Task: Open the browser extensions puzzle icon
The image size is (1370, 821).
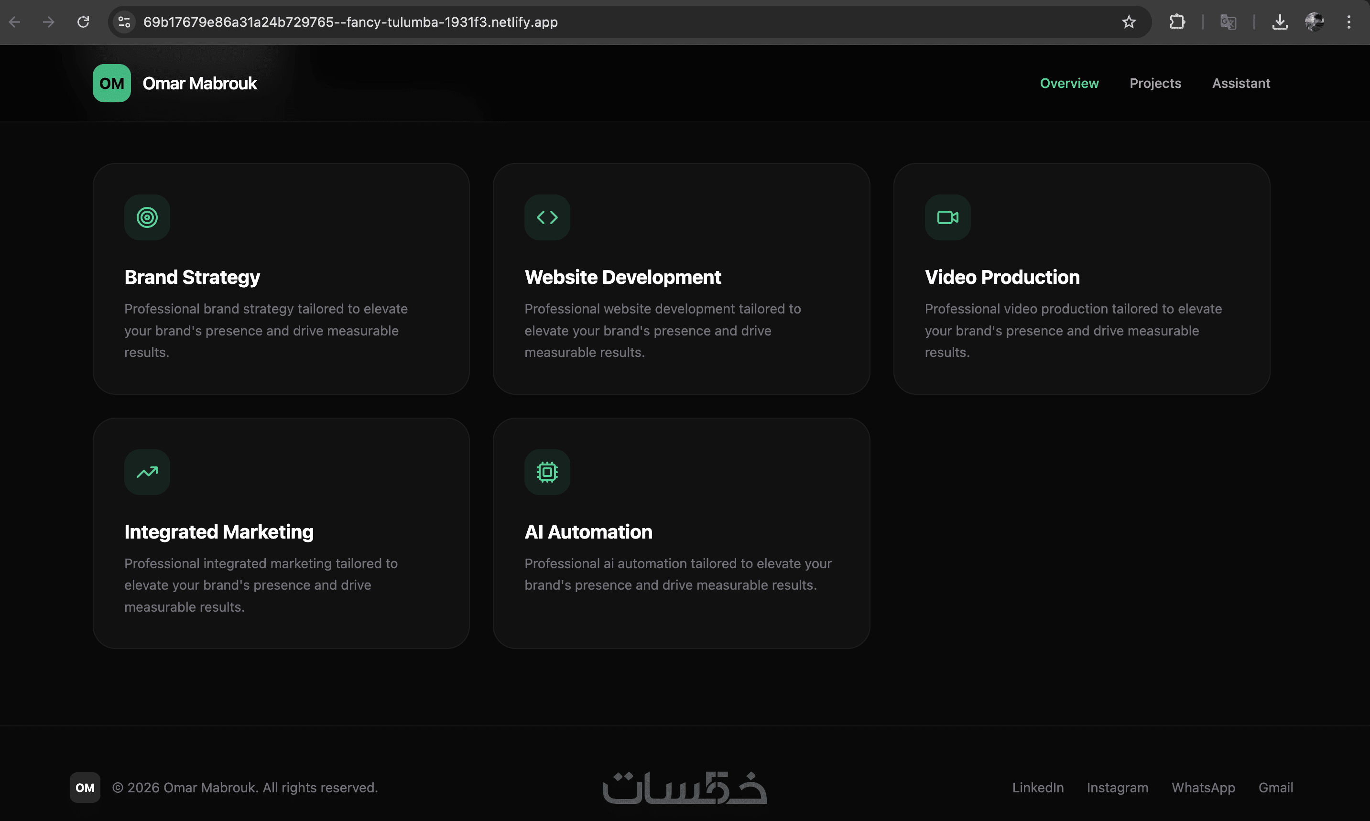Action: pos(1177,22)
